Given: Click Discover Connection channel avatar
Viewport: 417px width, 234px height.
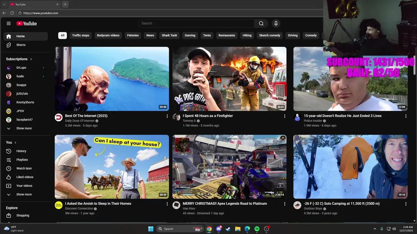Looking at the screenshot, I should 59,205.
